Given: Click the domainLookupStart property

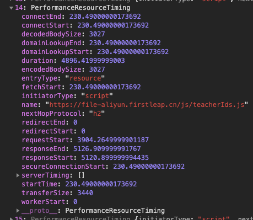Looking at the screenshot, I should [55, 52].
